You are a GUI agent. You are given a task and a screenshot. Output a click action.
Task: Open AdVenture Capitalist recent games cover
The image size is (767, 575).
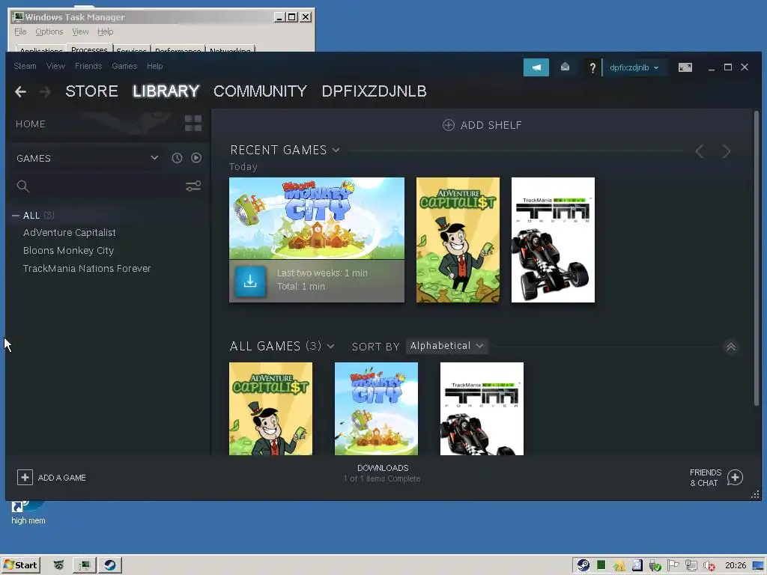tap(458, 240)
